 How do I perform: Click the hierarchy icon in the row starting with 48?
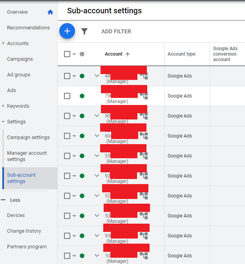pyautogui.click(x=144, y=76)
